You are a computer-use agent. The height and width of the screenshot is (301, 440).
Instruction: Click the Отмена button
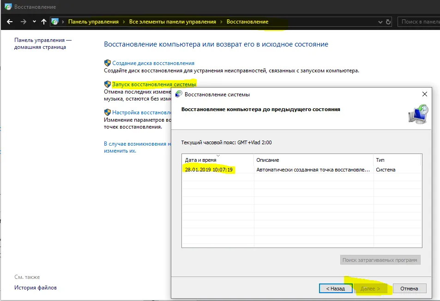(409, 289)
